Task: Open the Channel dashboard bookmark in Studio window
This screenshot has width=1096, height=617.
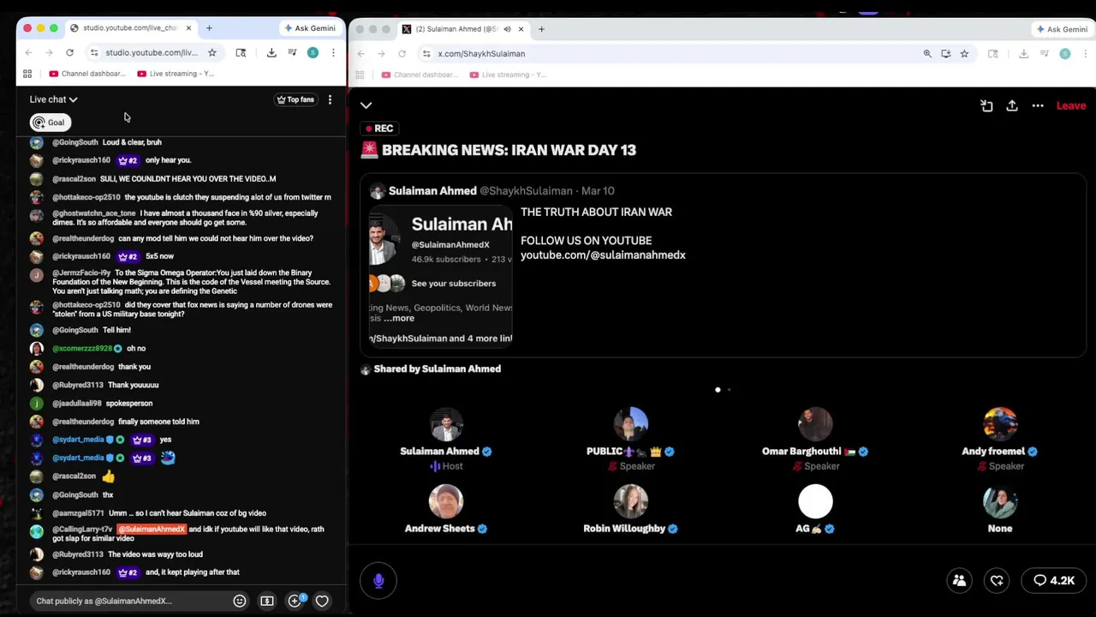Action: pyautogui.click(x=87, y=74)
